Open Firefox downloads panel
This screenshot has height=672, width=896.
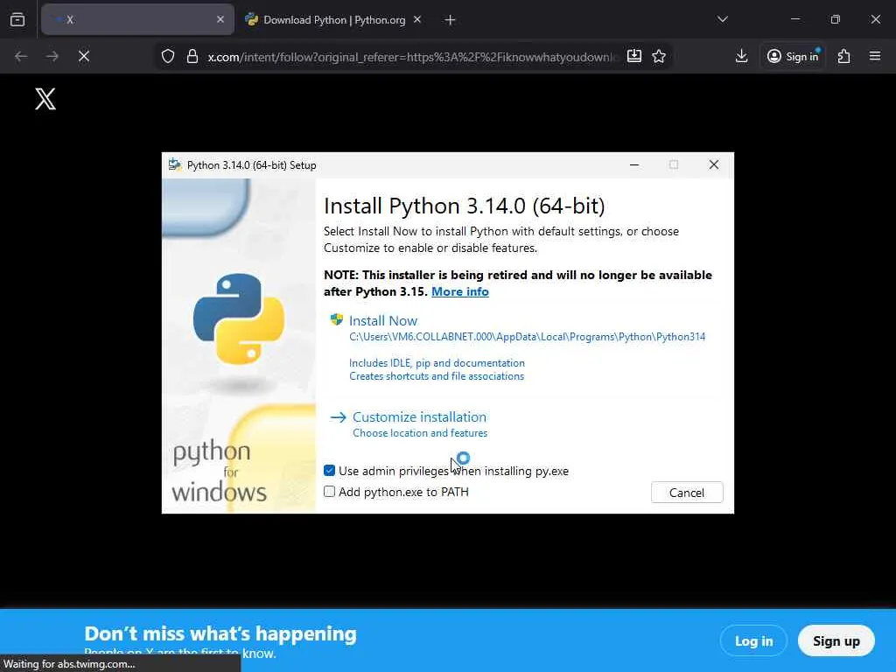tap(741, 56)
